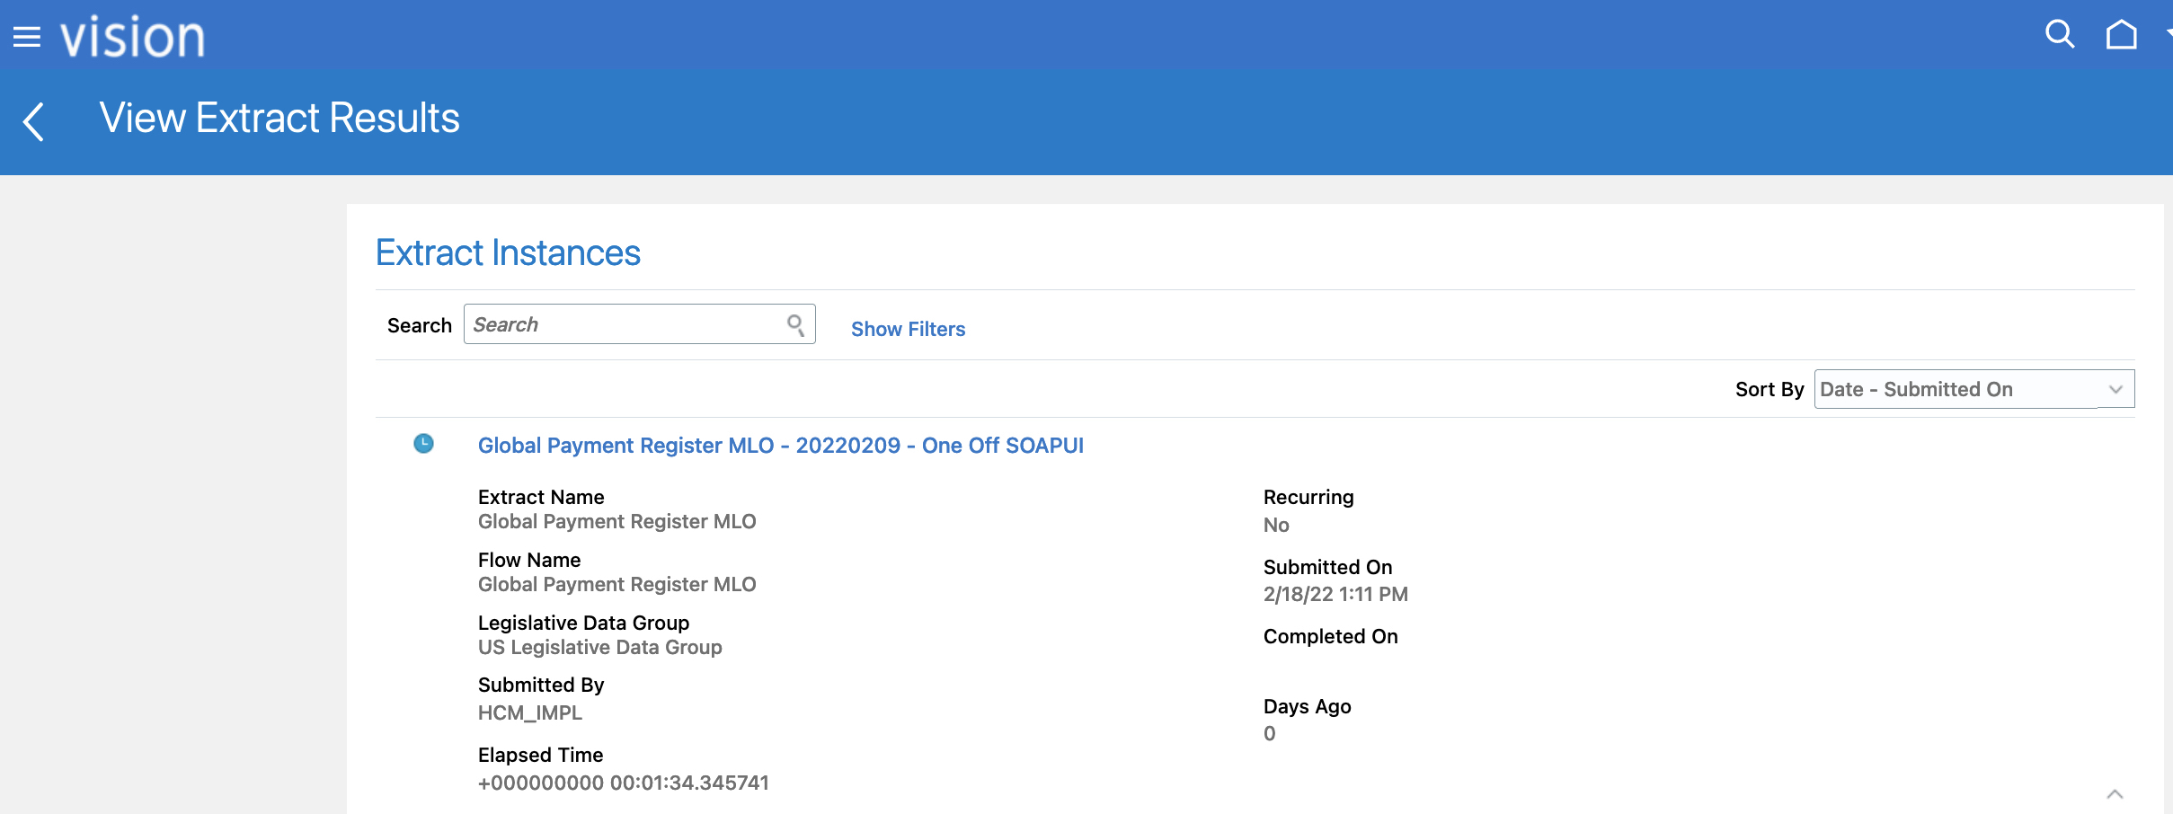Open Global Payment Register MLO - 20220209 link

pos(780,446)
